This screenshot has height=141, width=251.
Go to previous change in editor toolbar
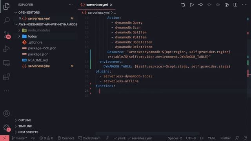point(209,5)
